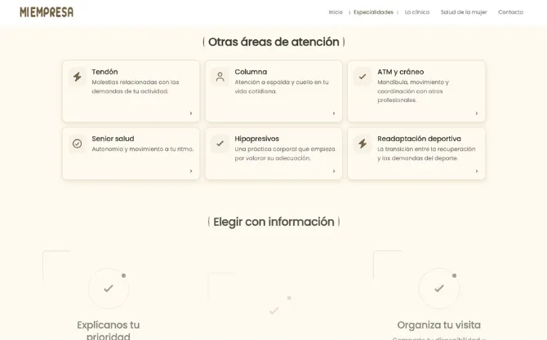This screenshot has height=340, width=547.
Task: Click text 'La transición entre la recuperación'
Action: coord(426,149)
